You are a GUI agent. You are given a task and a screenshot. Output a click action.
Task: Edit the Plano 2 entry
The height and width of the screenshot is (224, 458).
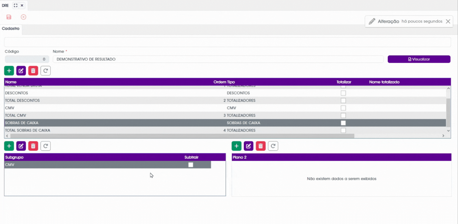pos(249,146)
